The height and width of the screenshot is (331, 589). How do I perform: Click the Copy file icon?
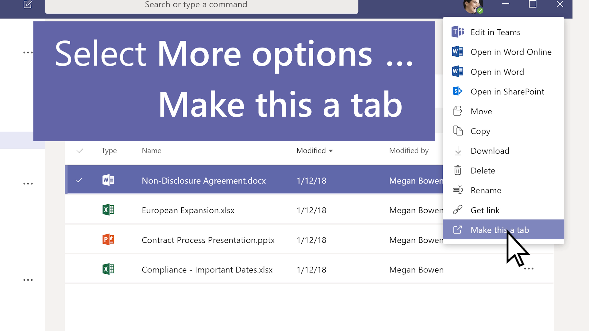pyautogui.click(x=458, y=131)
